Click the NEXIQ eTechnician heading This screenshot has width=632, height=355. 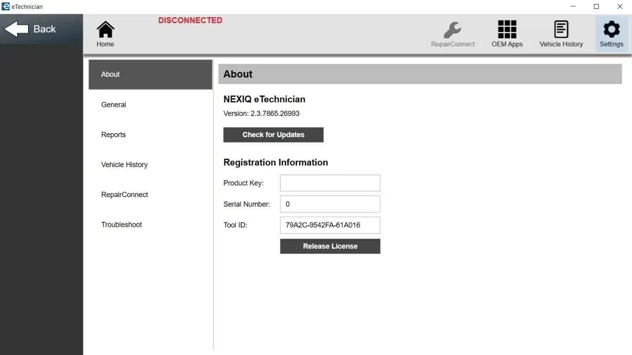coord(264,99)
